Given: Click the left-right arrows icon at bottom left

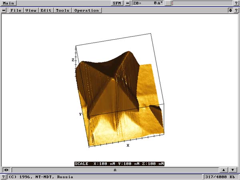Looking at the screenshot, I should 6,170.
